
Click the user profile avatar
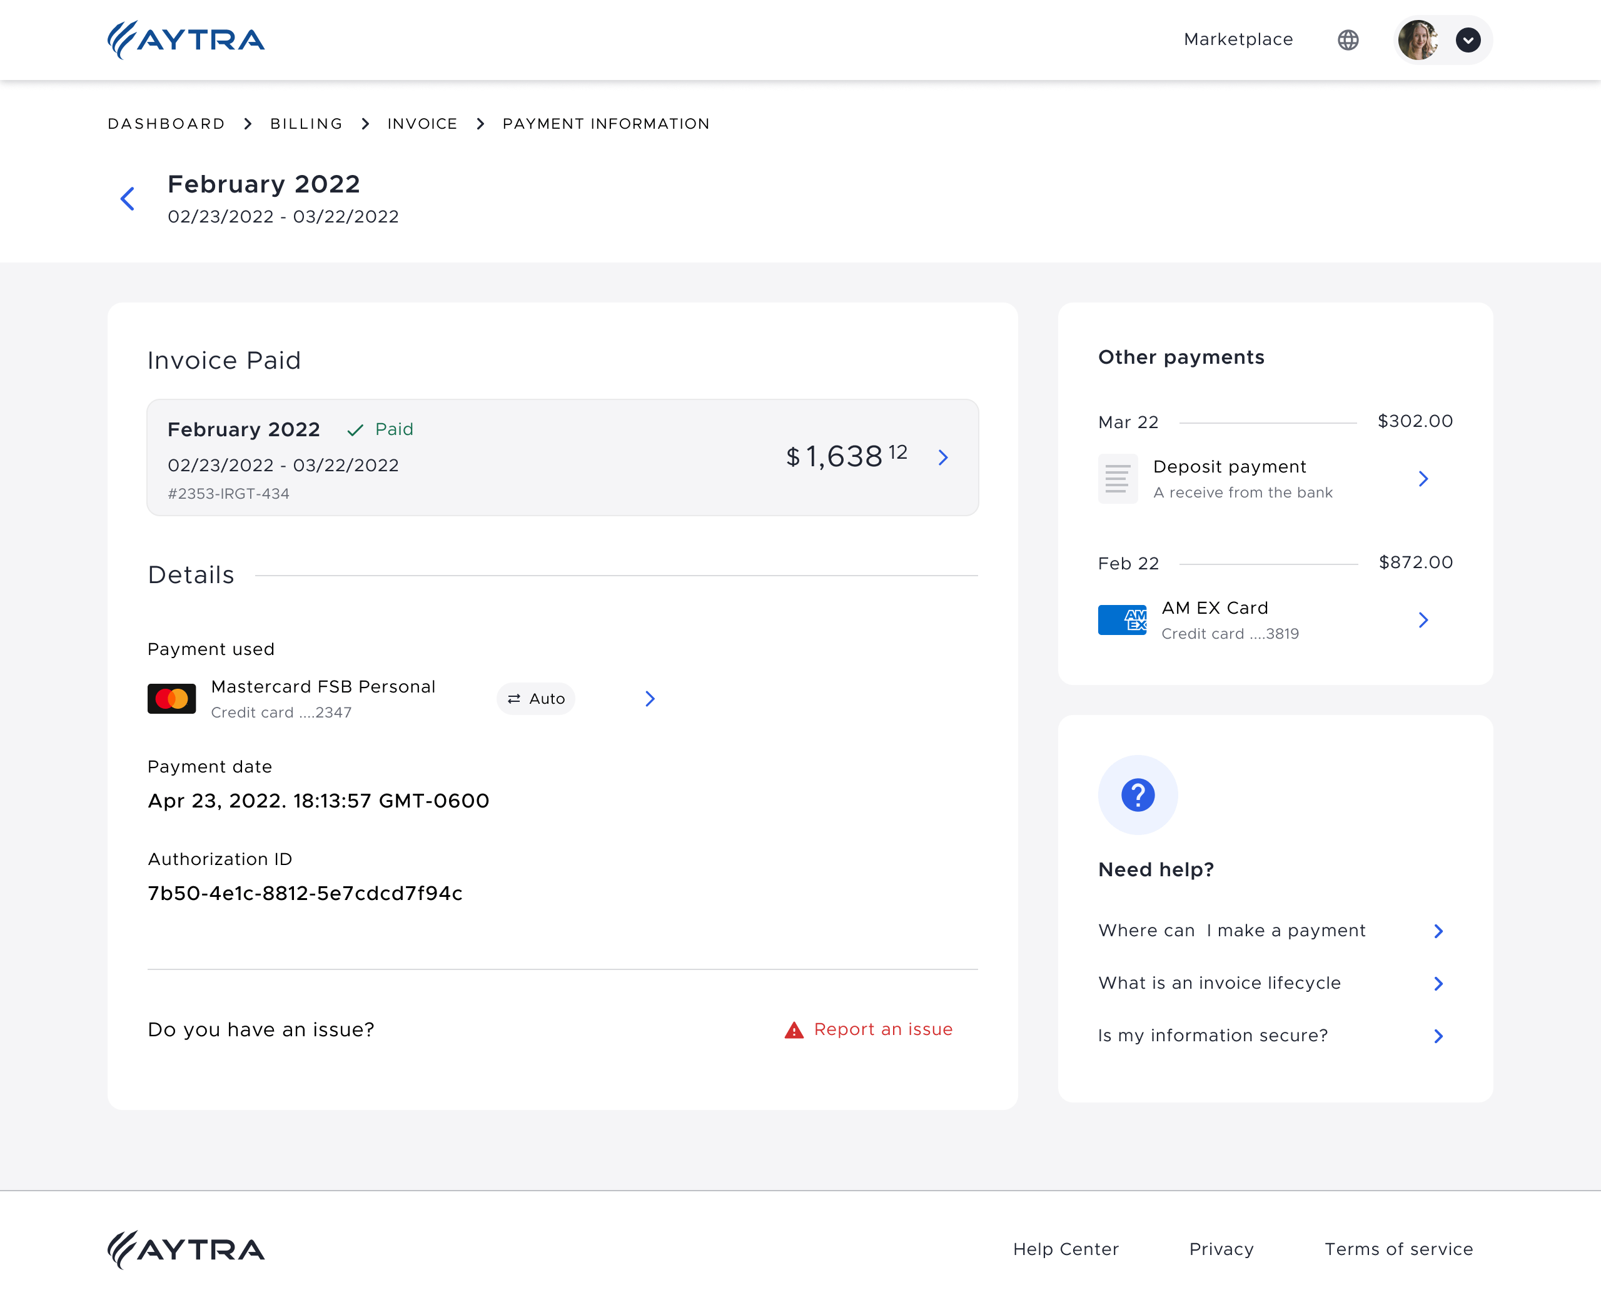(x=1418, y=40)
